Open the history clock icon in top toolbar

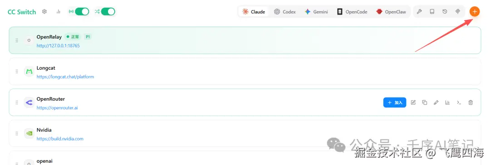(445, 12)
